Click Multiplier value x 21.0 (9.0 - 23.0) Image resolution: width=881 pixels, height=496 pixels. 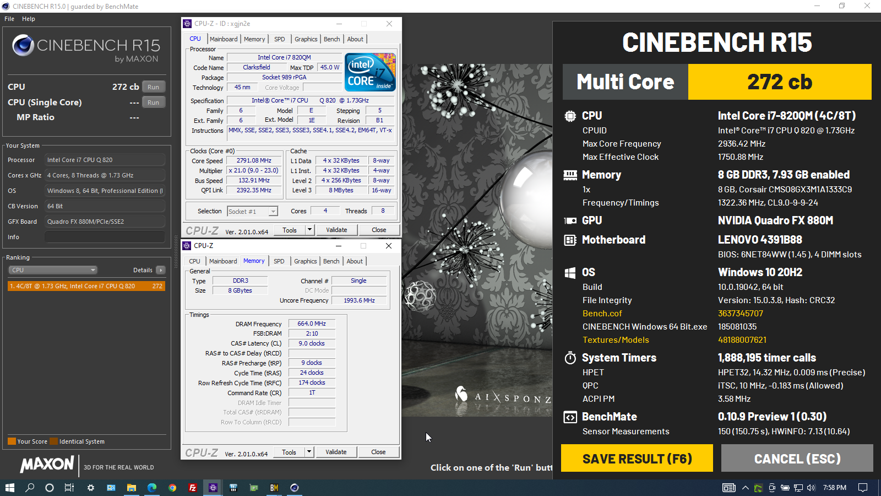pyautogui.click(x=254, y=170)
